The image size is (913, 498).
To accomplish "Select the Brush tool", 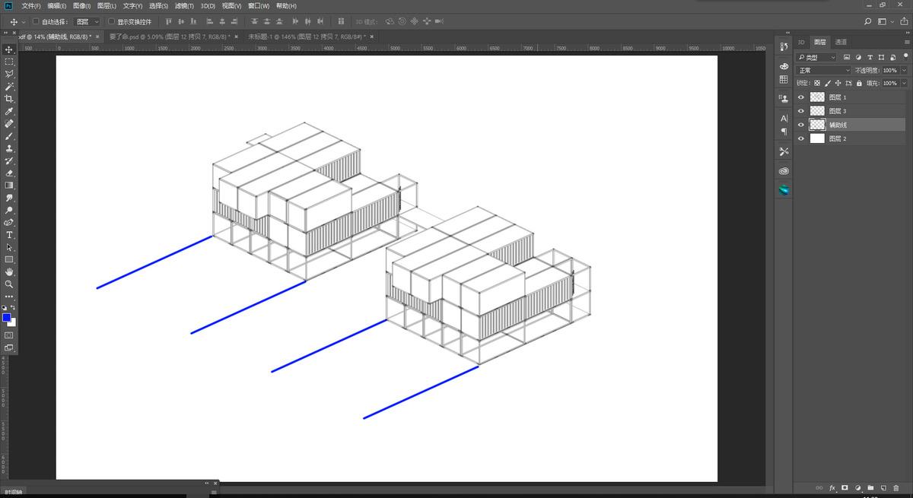I will (9, 136).
